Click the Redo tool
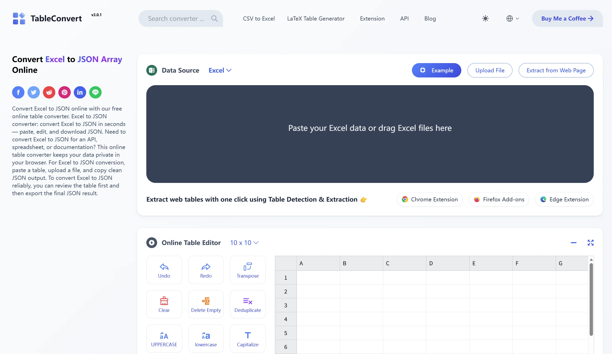 pyautogui.click(x=206, y=270)
